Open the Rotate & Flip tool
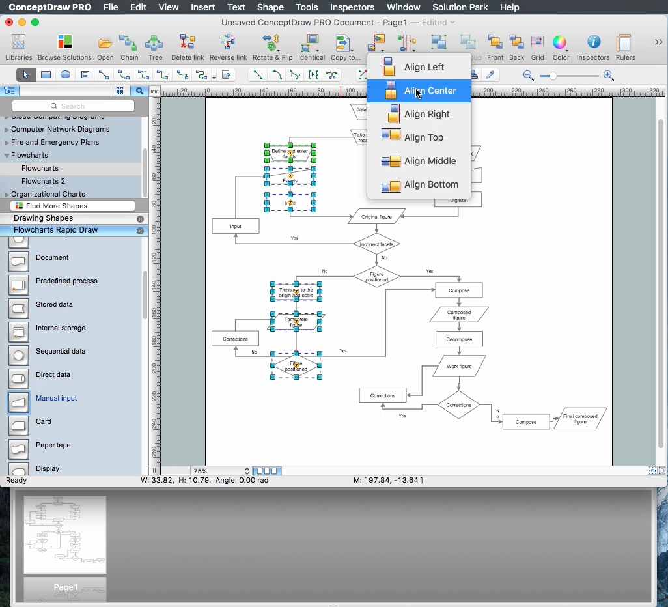668x607 pixels. [272, 44]
